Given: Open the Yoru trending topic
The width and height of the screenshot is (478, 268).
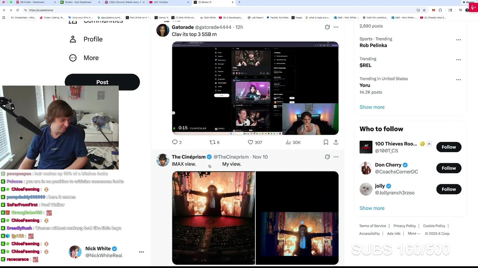Looking at the screenshot, I should coord(365,85).
